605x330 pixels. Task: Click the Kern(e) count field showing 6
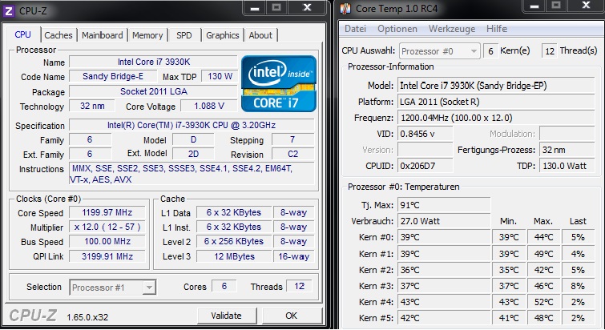coord(490,51)
